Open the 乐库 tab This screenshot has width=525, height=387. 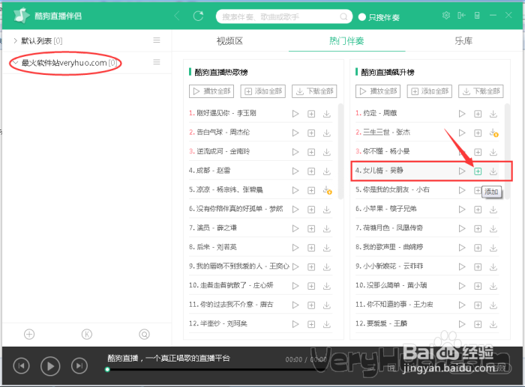click(463, 41)
